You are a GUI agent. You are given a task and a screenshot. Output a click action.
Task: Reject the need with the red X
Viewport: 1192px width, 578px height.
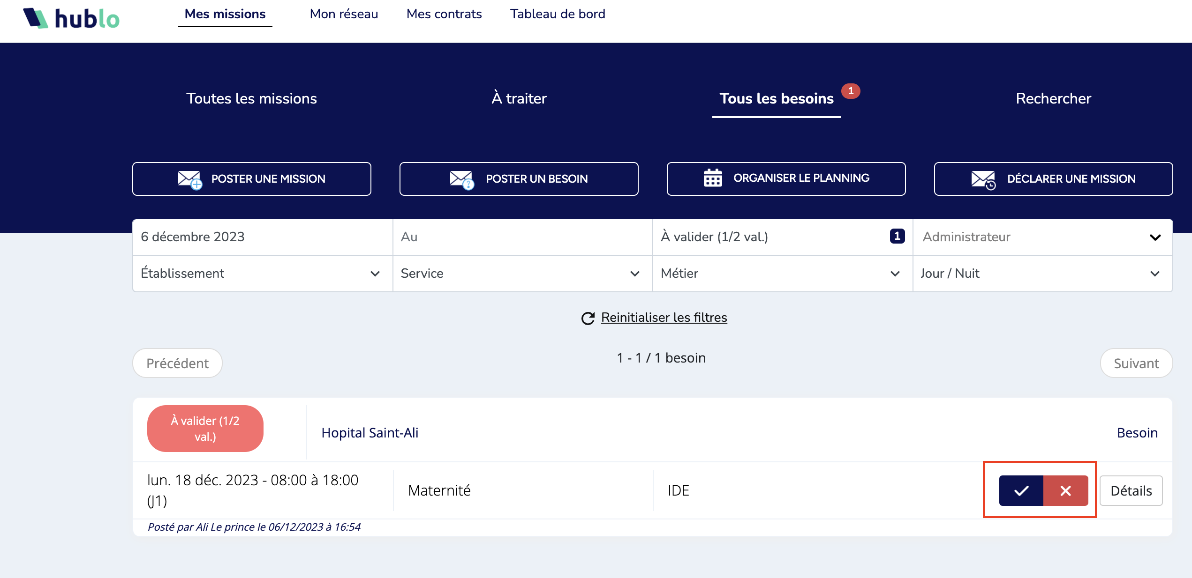click(1065, 490)
